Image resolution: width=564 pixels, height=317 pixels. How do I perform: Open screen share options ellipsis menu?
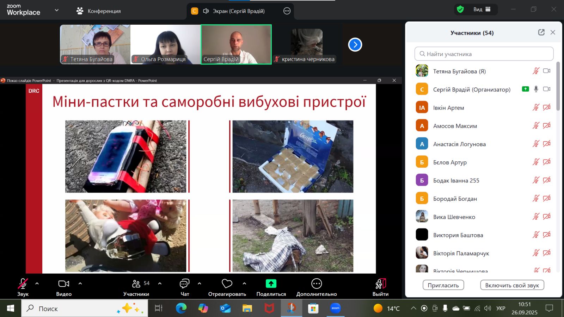pyautogui.click(x=287, y=11)
